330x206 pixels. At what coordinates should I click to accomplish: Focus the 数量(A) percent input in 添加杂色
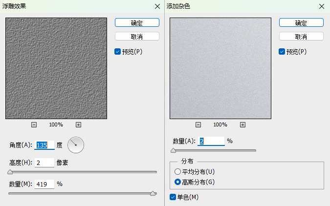tap(211, 141)
